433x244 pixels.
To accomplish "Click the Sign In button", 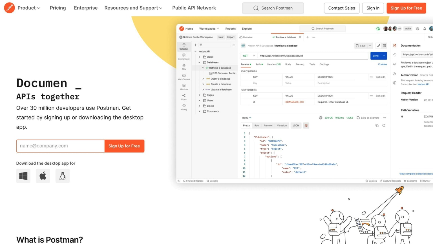I will (x=373, y=8).
